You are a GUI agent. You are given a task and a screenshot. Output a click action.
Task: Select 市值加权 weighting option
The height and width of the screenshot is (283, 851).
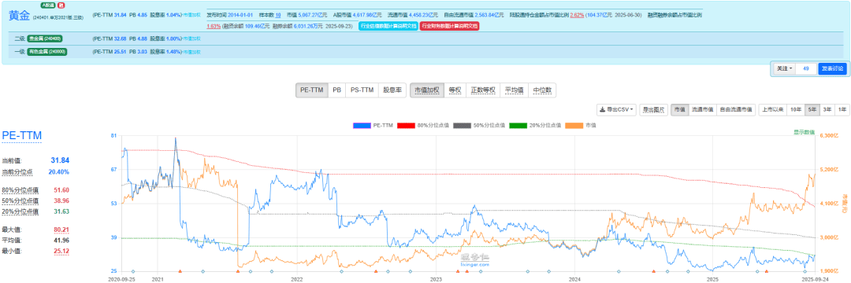tap(427, 90)
